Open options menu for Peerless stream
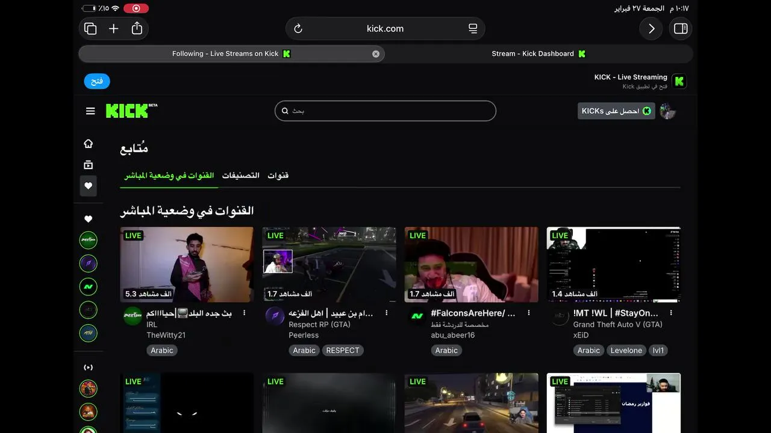This screenshot has height=433, width=771. pyautogui.click(x=386, y=313)
